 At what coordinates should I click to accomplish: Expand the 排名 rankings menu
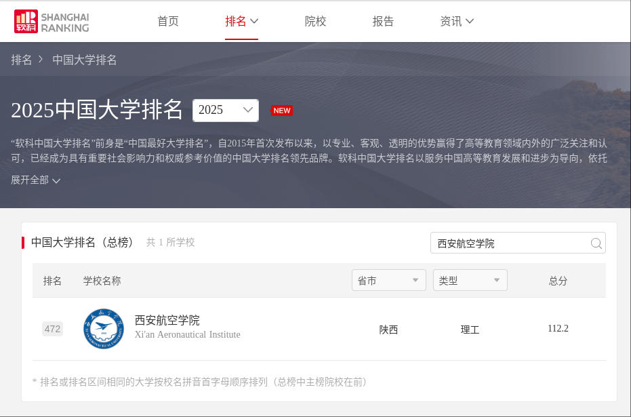coord(241,22)
